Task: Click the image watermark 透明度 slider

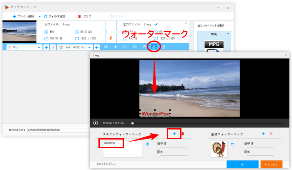Action: point(259,147)
